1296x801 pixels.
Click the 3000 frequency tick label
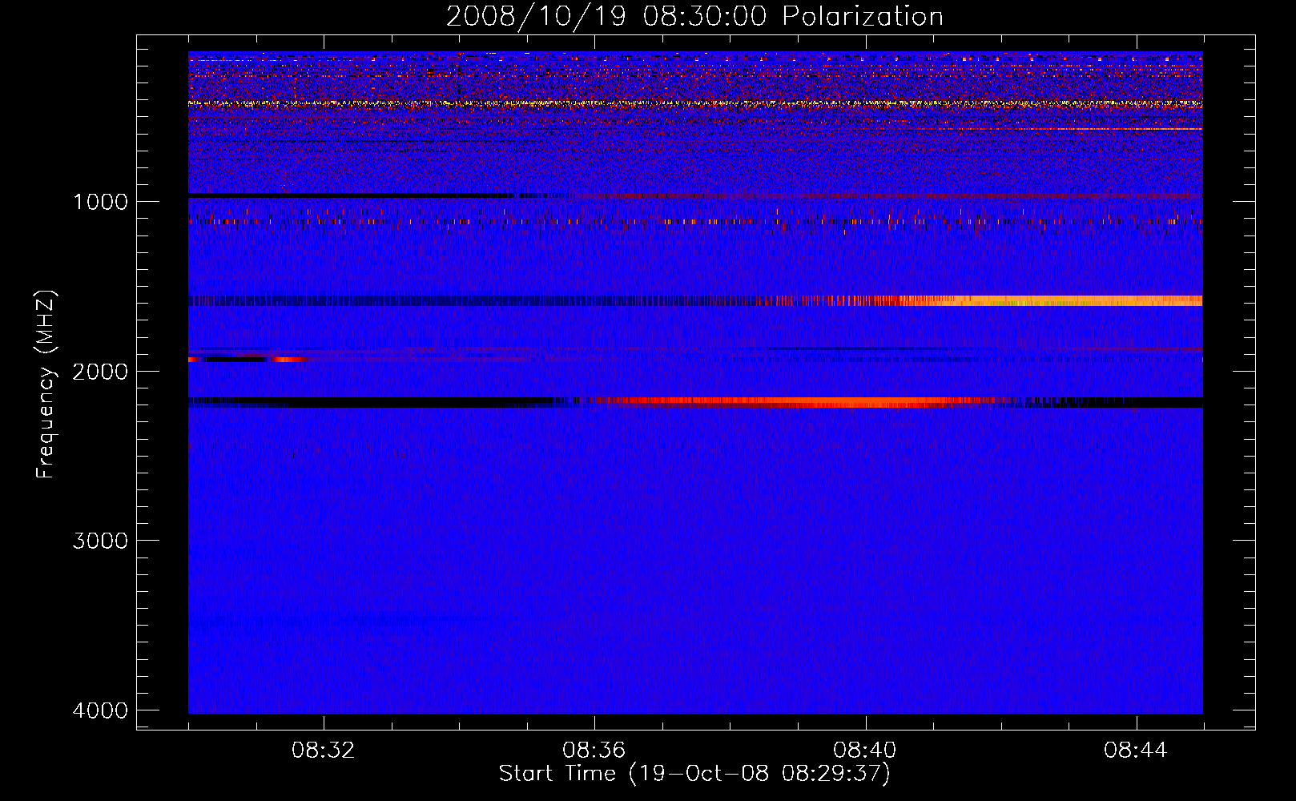(x=100, y=541)
